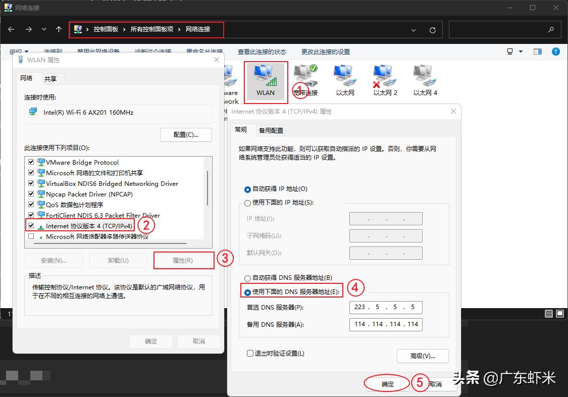Viewport: 568px width, 397px height.
Task: Switch to the 共享 tab
Action: click(x=51, y=79)
